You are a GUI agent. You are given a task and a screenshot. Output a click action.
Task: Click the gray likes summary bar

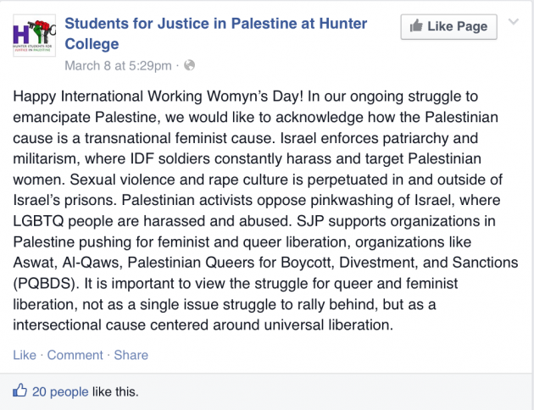click(x=267, y=391)
